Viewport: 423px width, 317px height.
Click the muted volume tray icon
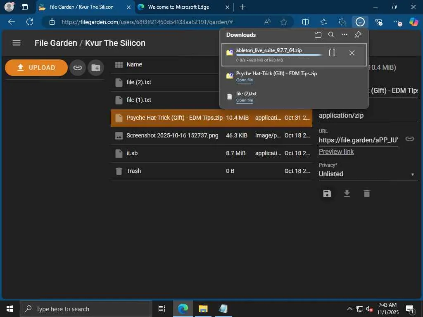pyautogui.click(x=369, y=309)
